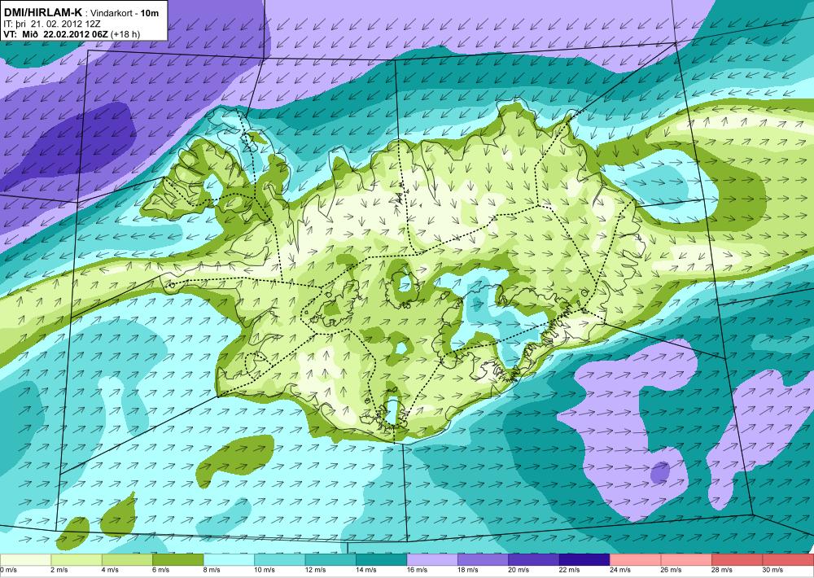Click the "20 m/s" legend label

click(x=519, y=570)
